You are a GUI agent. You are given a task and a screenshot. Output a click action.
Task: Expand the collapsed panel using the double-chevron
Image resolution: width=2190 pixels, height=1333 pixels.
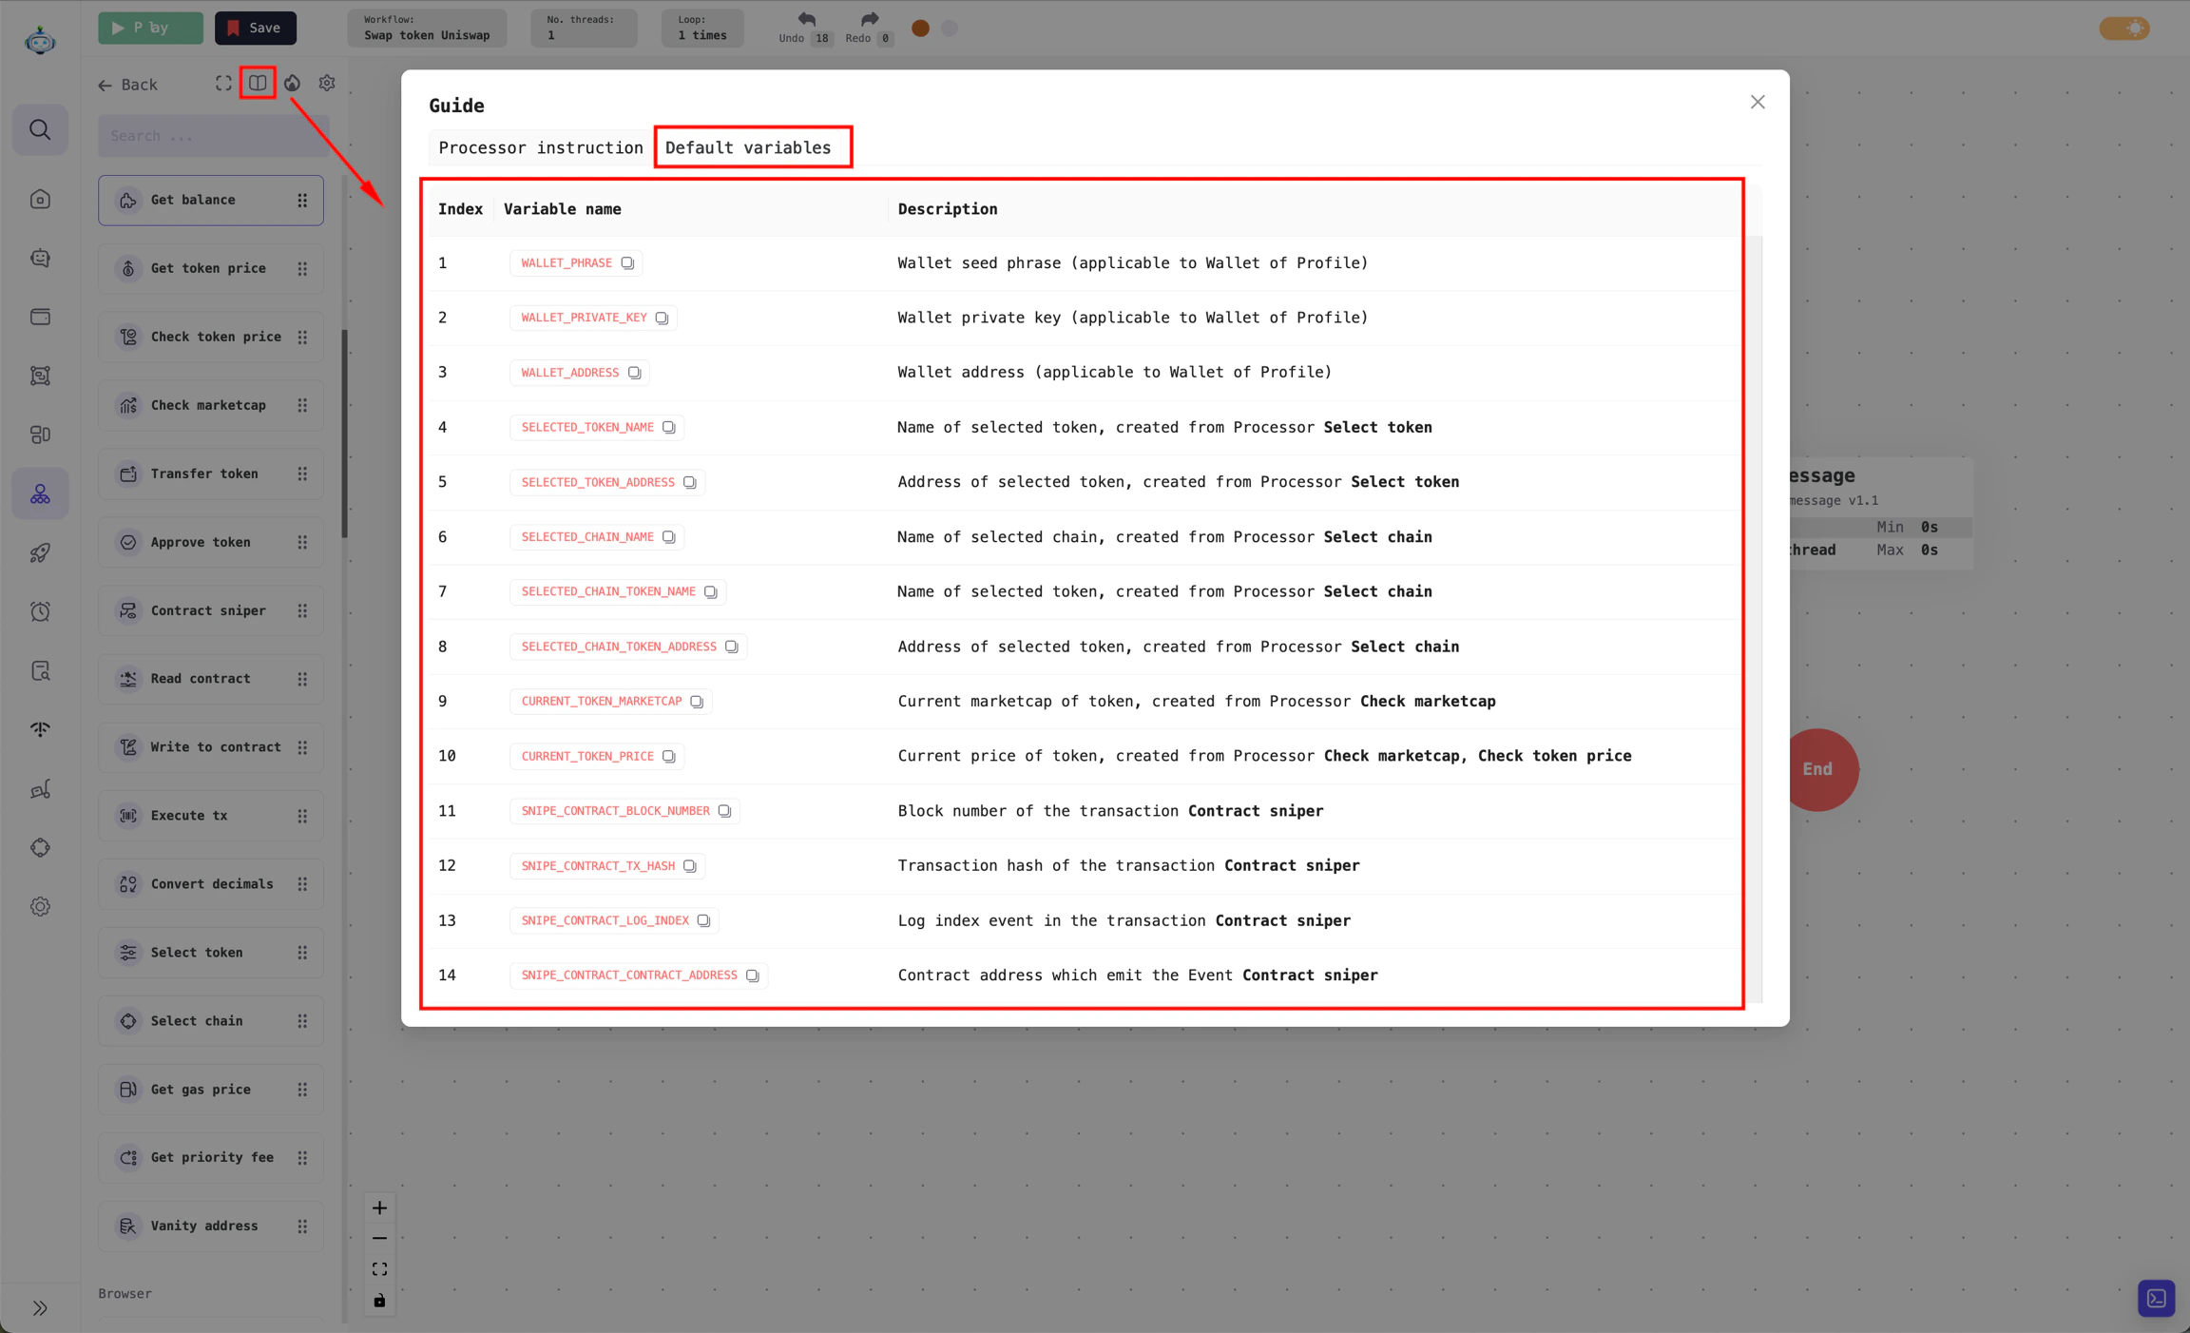pyautogui.click(x=40, y=1307)
